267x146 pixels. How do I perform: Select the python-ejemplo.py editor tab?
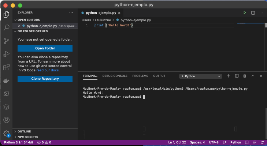pos(100,13)
